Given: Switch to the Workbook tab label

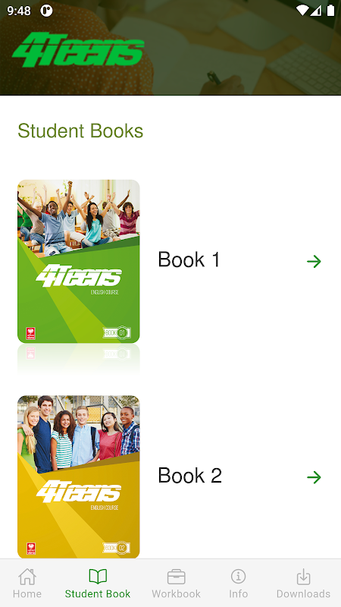Looking at the screenshot, I should tap(177, 594).
